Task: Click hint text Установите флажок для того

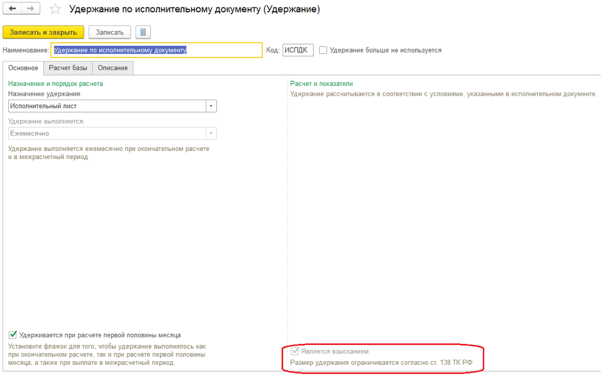Action: [x=107, y=354]
